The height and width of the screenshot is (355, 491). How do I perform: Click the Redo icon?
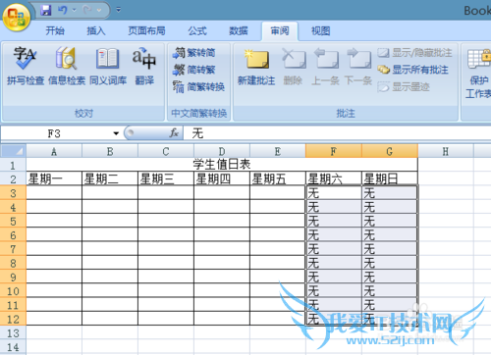coord(87,10)
